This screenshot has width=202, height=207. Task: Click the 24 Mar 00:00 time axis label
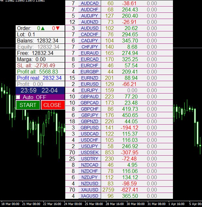[x=73, y=204]
